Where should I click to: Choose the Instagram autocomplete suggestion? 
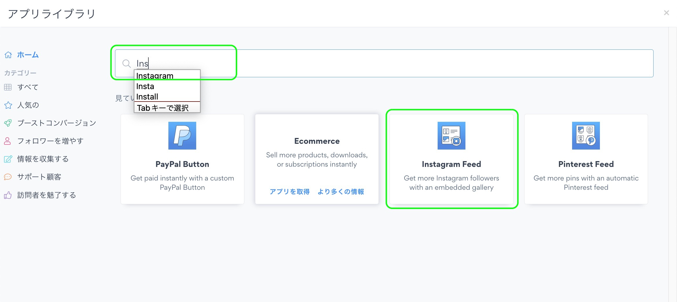coord(167,75)
